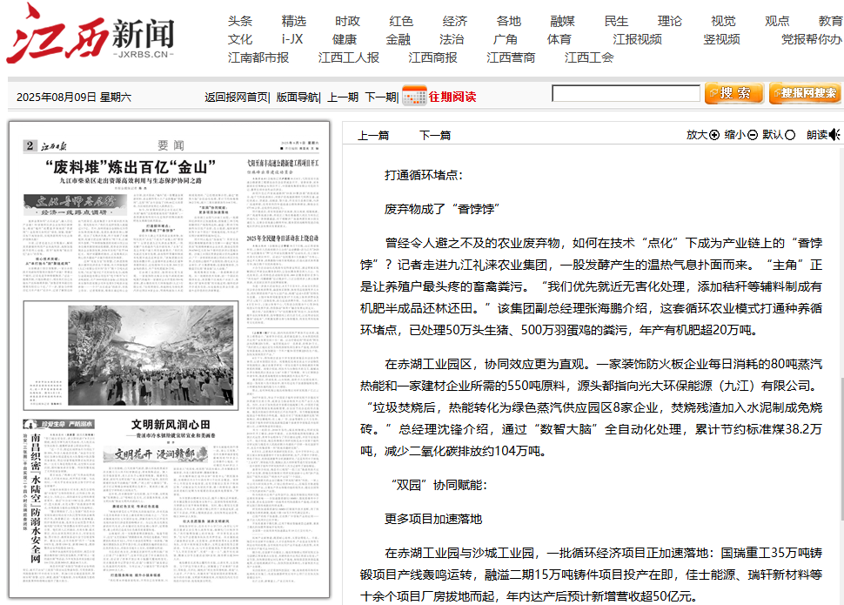The image size is (844, 605).
Task: Go to 上一期 issue
Action: coord(343,97)
